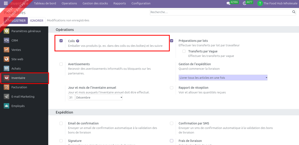Open The Food Hub Wholesale user menu

click(x=277, y=3)
